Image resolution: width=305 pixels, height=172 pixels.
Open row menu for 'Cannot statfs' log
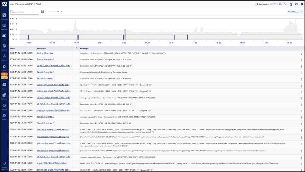point(302,73)
